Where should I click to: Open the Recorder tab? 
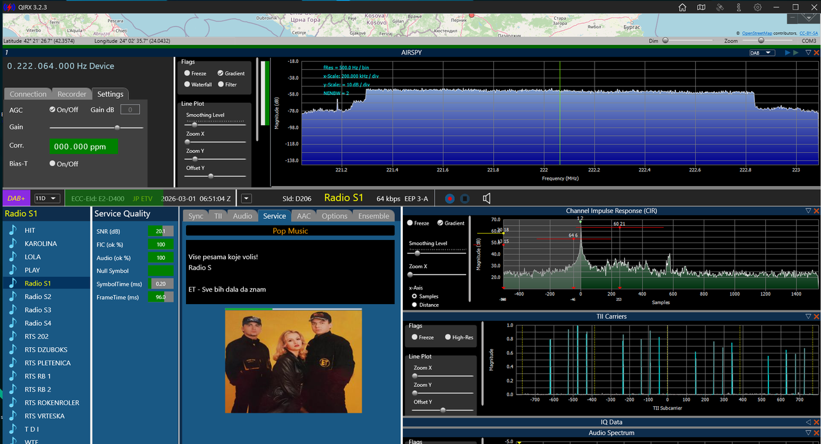click(x=72, y=94)
